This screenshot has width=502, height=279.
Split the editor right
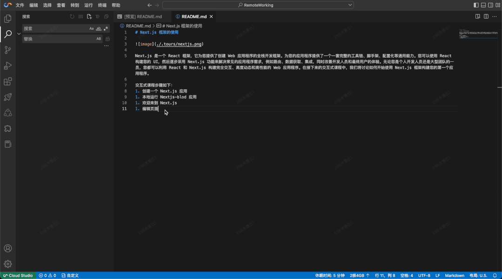486,17
